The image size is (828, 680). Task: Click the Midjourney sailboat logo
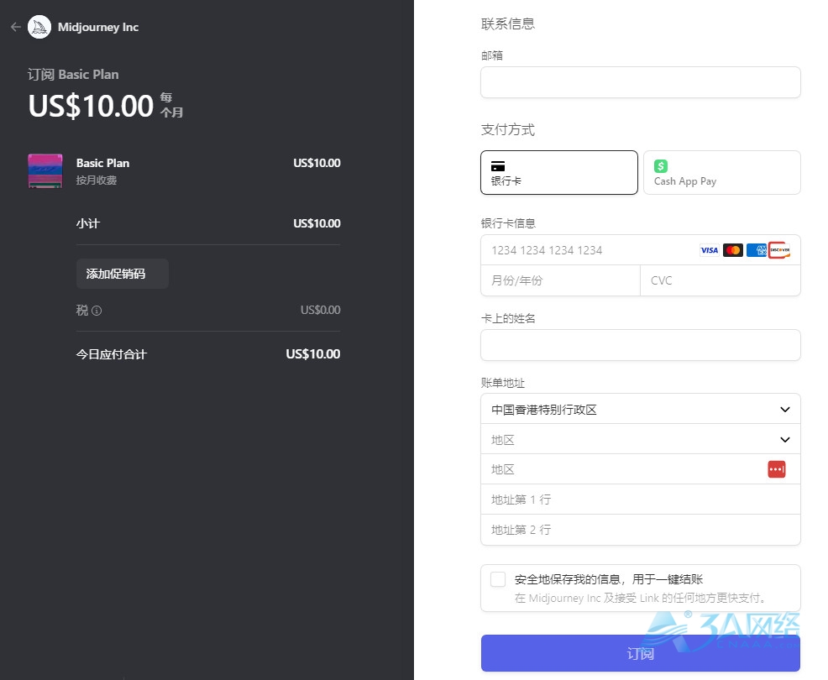tap(39, 27)
